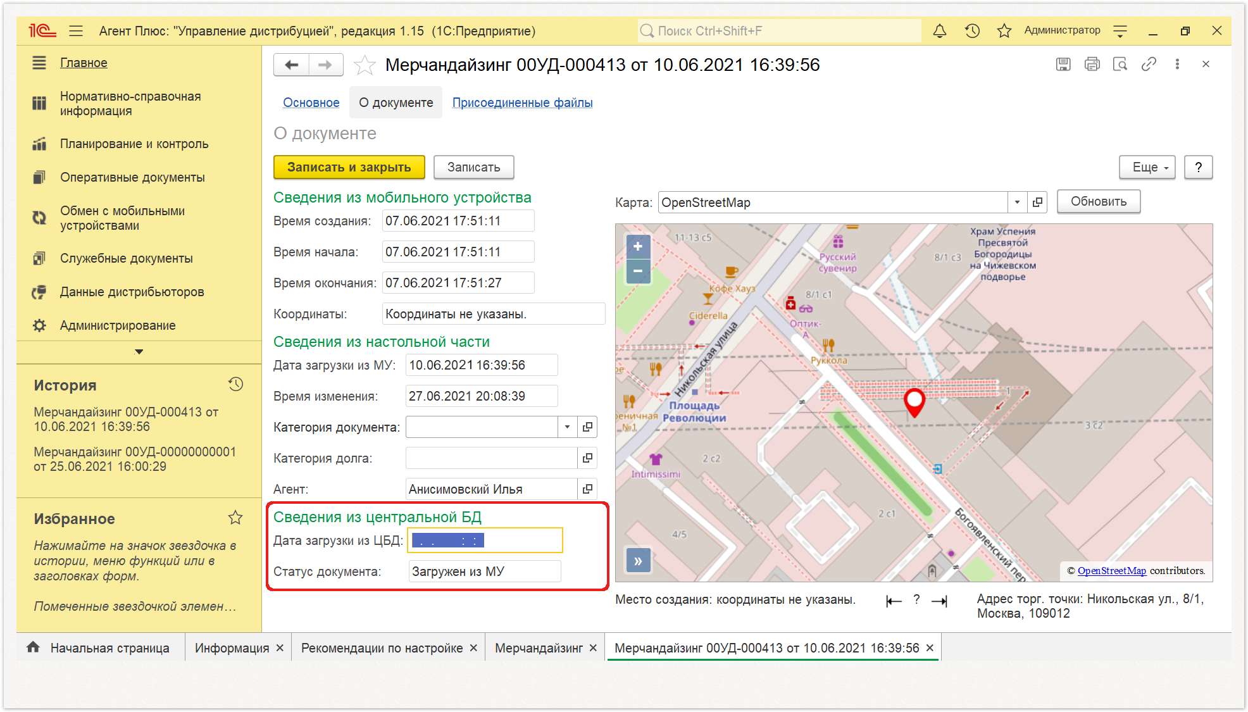Click the red location marker on the map
The image size is (1248, 712).
point(914,403)
